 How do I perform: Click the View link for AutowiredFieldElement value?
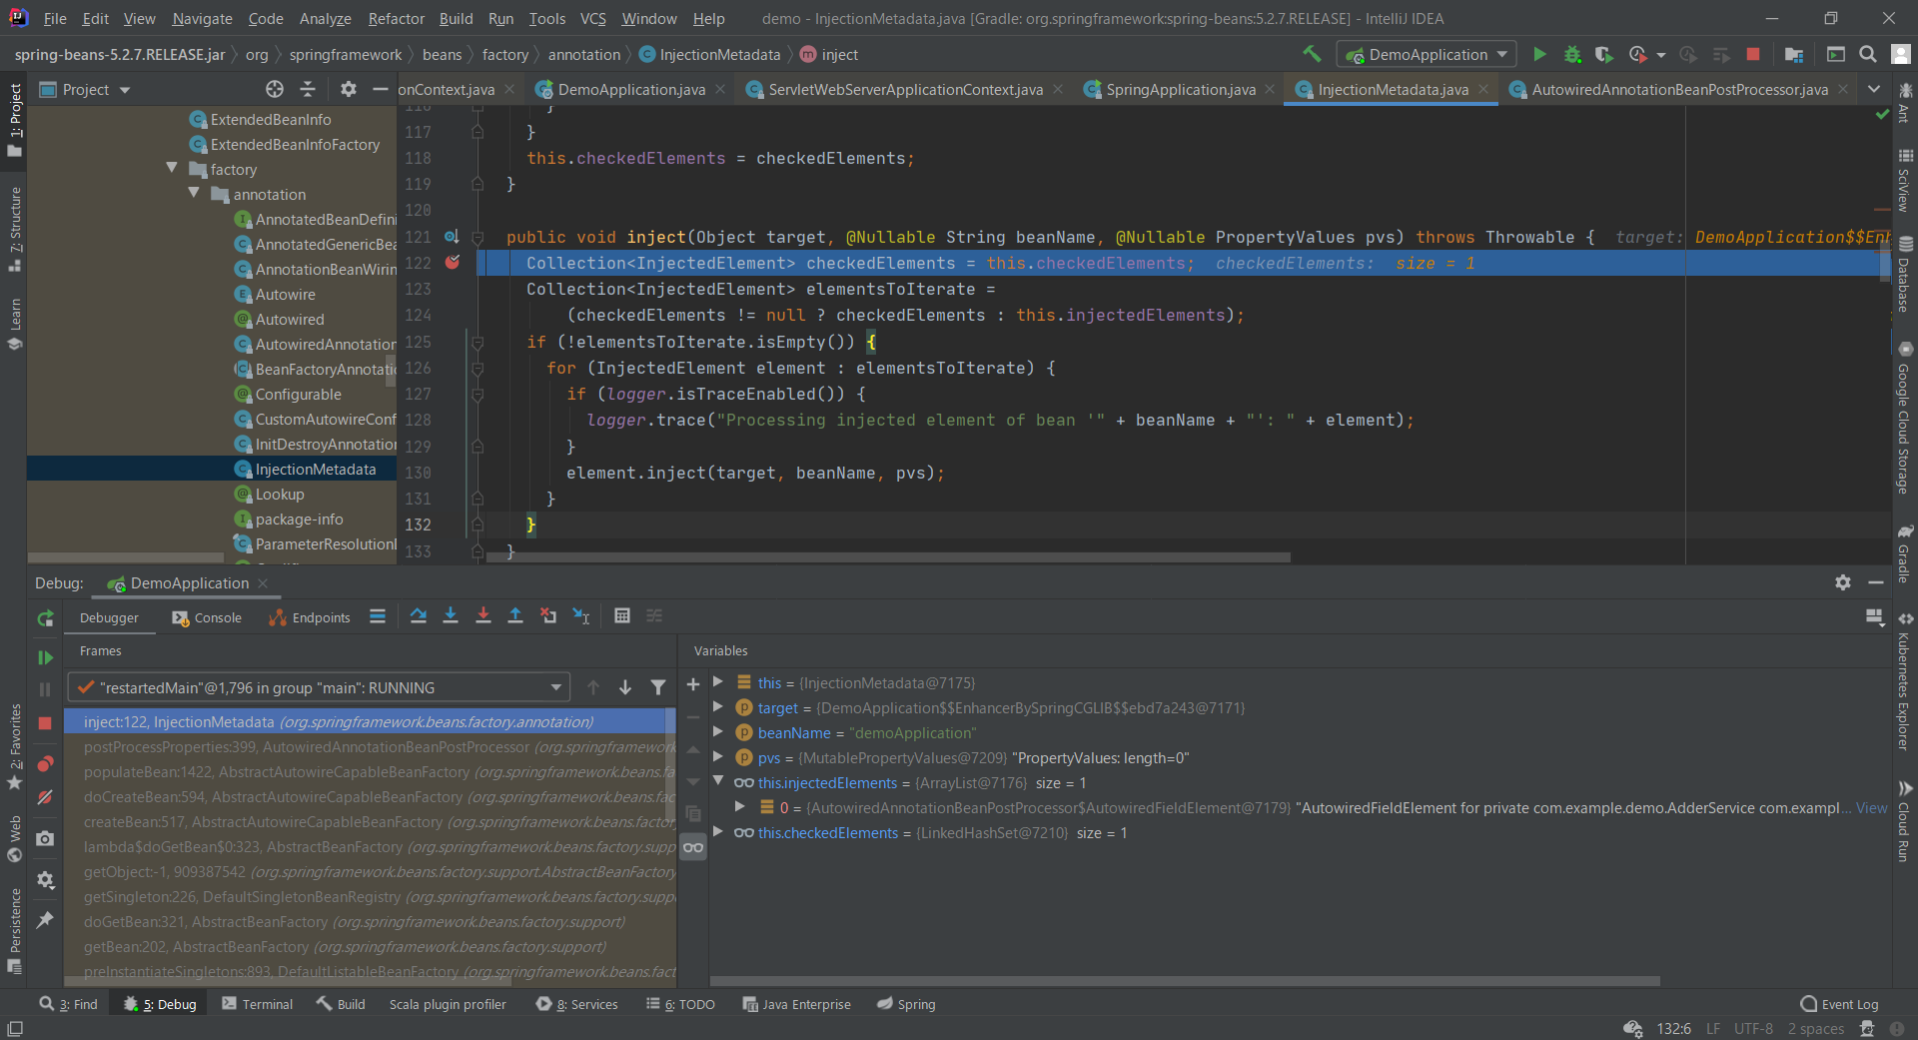click(x=1871, y=808)
